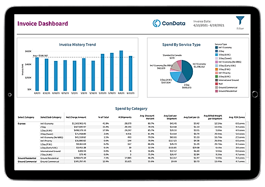The image size is (265, 187).
Task: Click the Select Sub Category column header
Action: [51, 117]
